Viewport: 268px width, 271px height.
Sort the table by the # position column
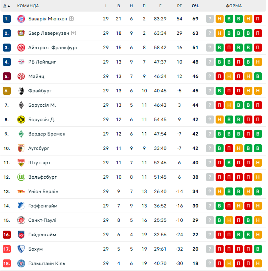pos(6,6)
